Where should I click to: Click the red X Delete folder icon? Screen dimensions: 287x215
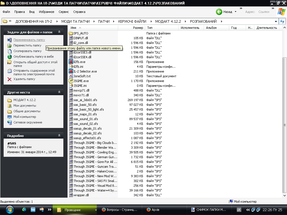click(x=10, y=79)
